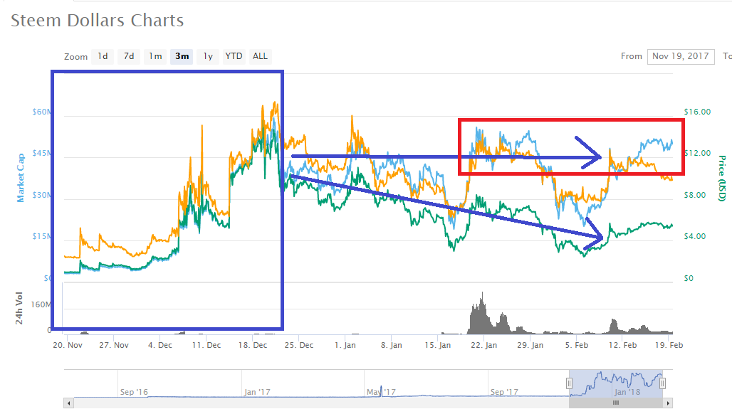
Task: Switch zoom to 1y
Action: 208,56
